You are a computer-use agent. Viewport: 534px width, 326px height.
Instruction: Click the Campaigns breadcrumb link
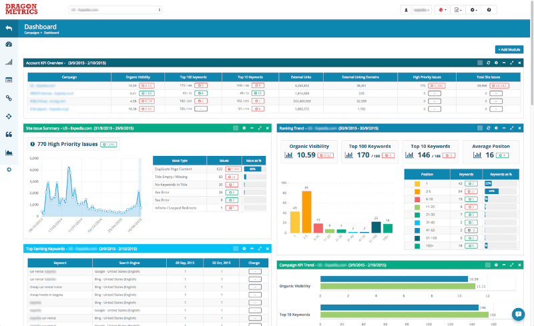coord(33,33)
